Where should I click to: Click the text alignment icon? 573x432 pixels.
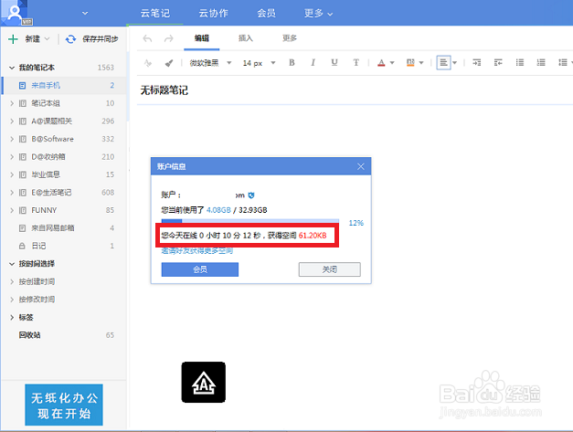(443, 63)
